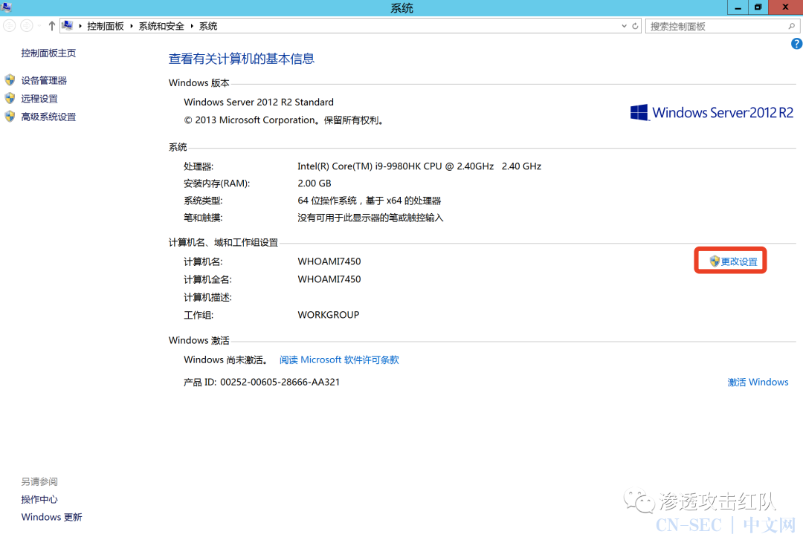803x537 pixels.
Task: Select computer name WHOAMI7450 next to 计算机名
Action: point(329,261)
